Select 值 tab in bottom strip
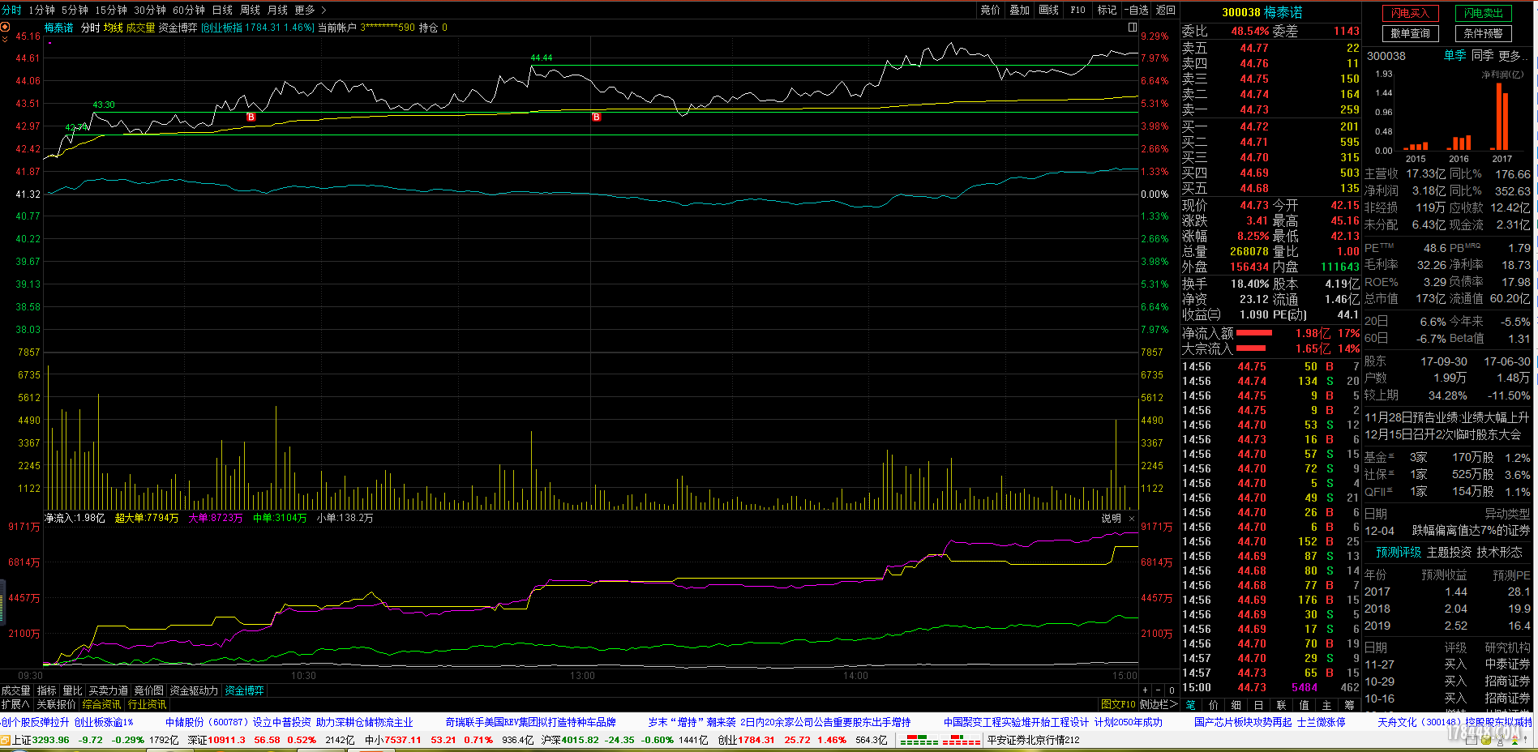 tap(1304, 705)
